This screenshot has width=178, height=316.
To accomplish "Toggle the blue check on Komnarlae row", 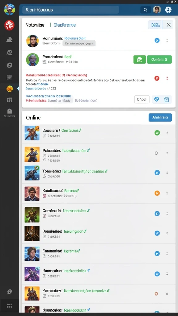I will point(157,274).
